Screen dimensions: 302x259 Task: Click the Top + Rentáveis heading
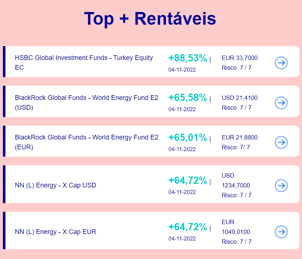click(150, 19)
